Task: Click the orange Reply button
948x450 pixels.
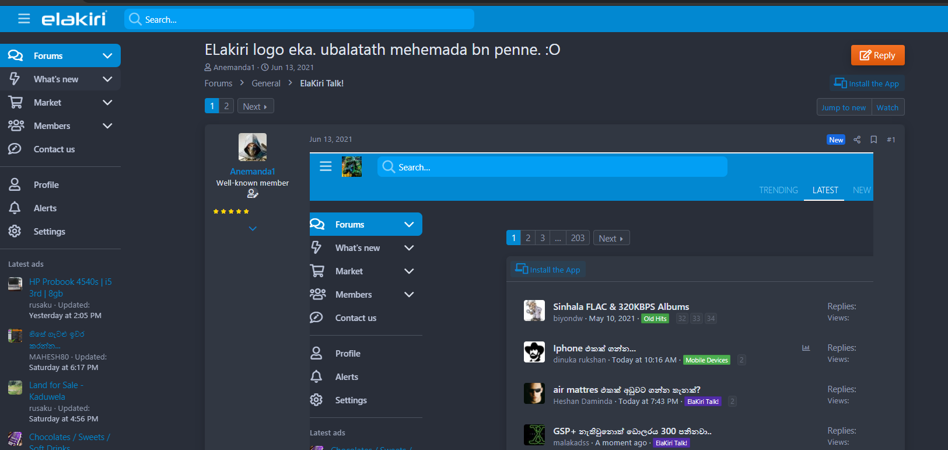Action: [877, 55]
